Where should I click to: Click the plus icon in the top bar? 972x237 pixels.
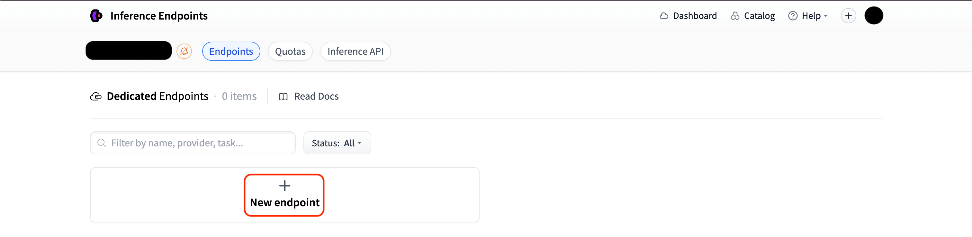[x=849, y=15]
